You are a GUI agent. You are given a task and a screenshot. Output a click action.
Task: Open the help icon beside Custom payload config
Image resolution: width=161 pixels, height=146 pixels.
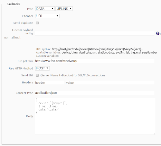158,33
